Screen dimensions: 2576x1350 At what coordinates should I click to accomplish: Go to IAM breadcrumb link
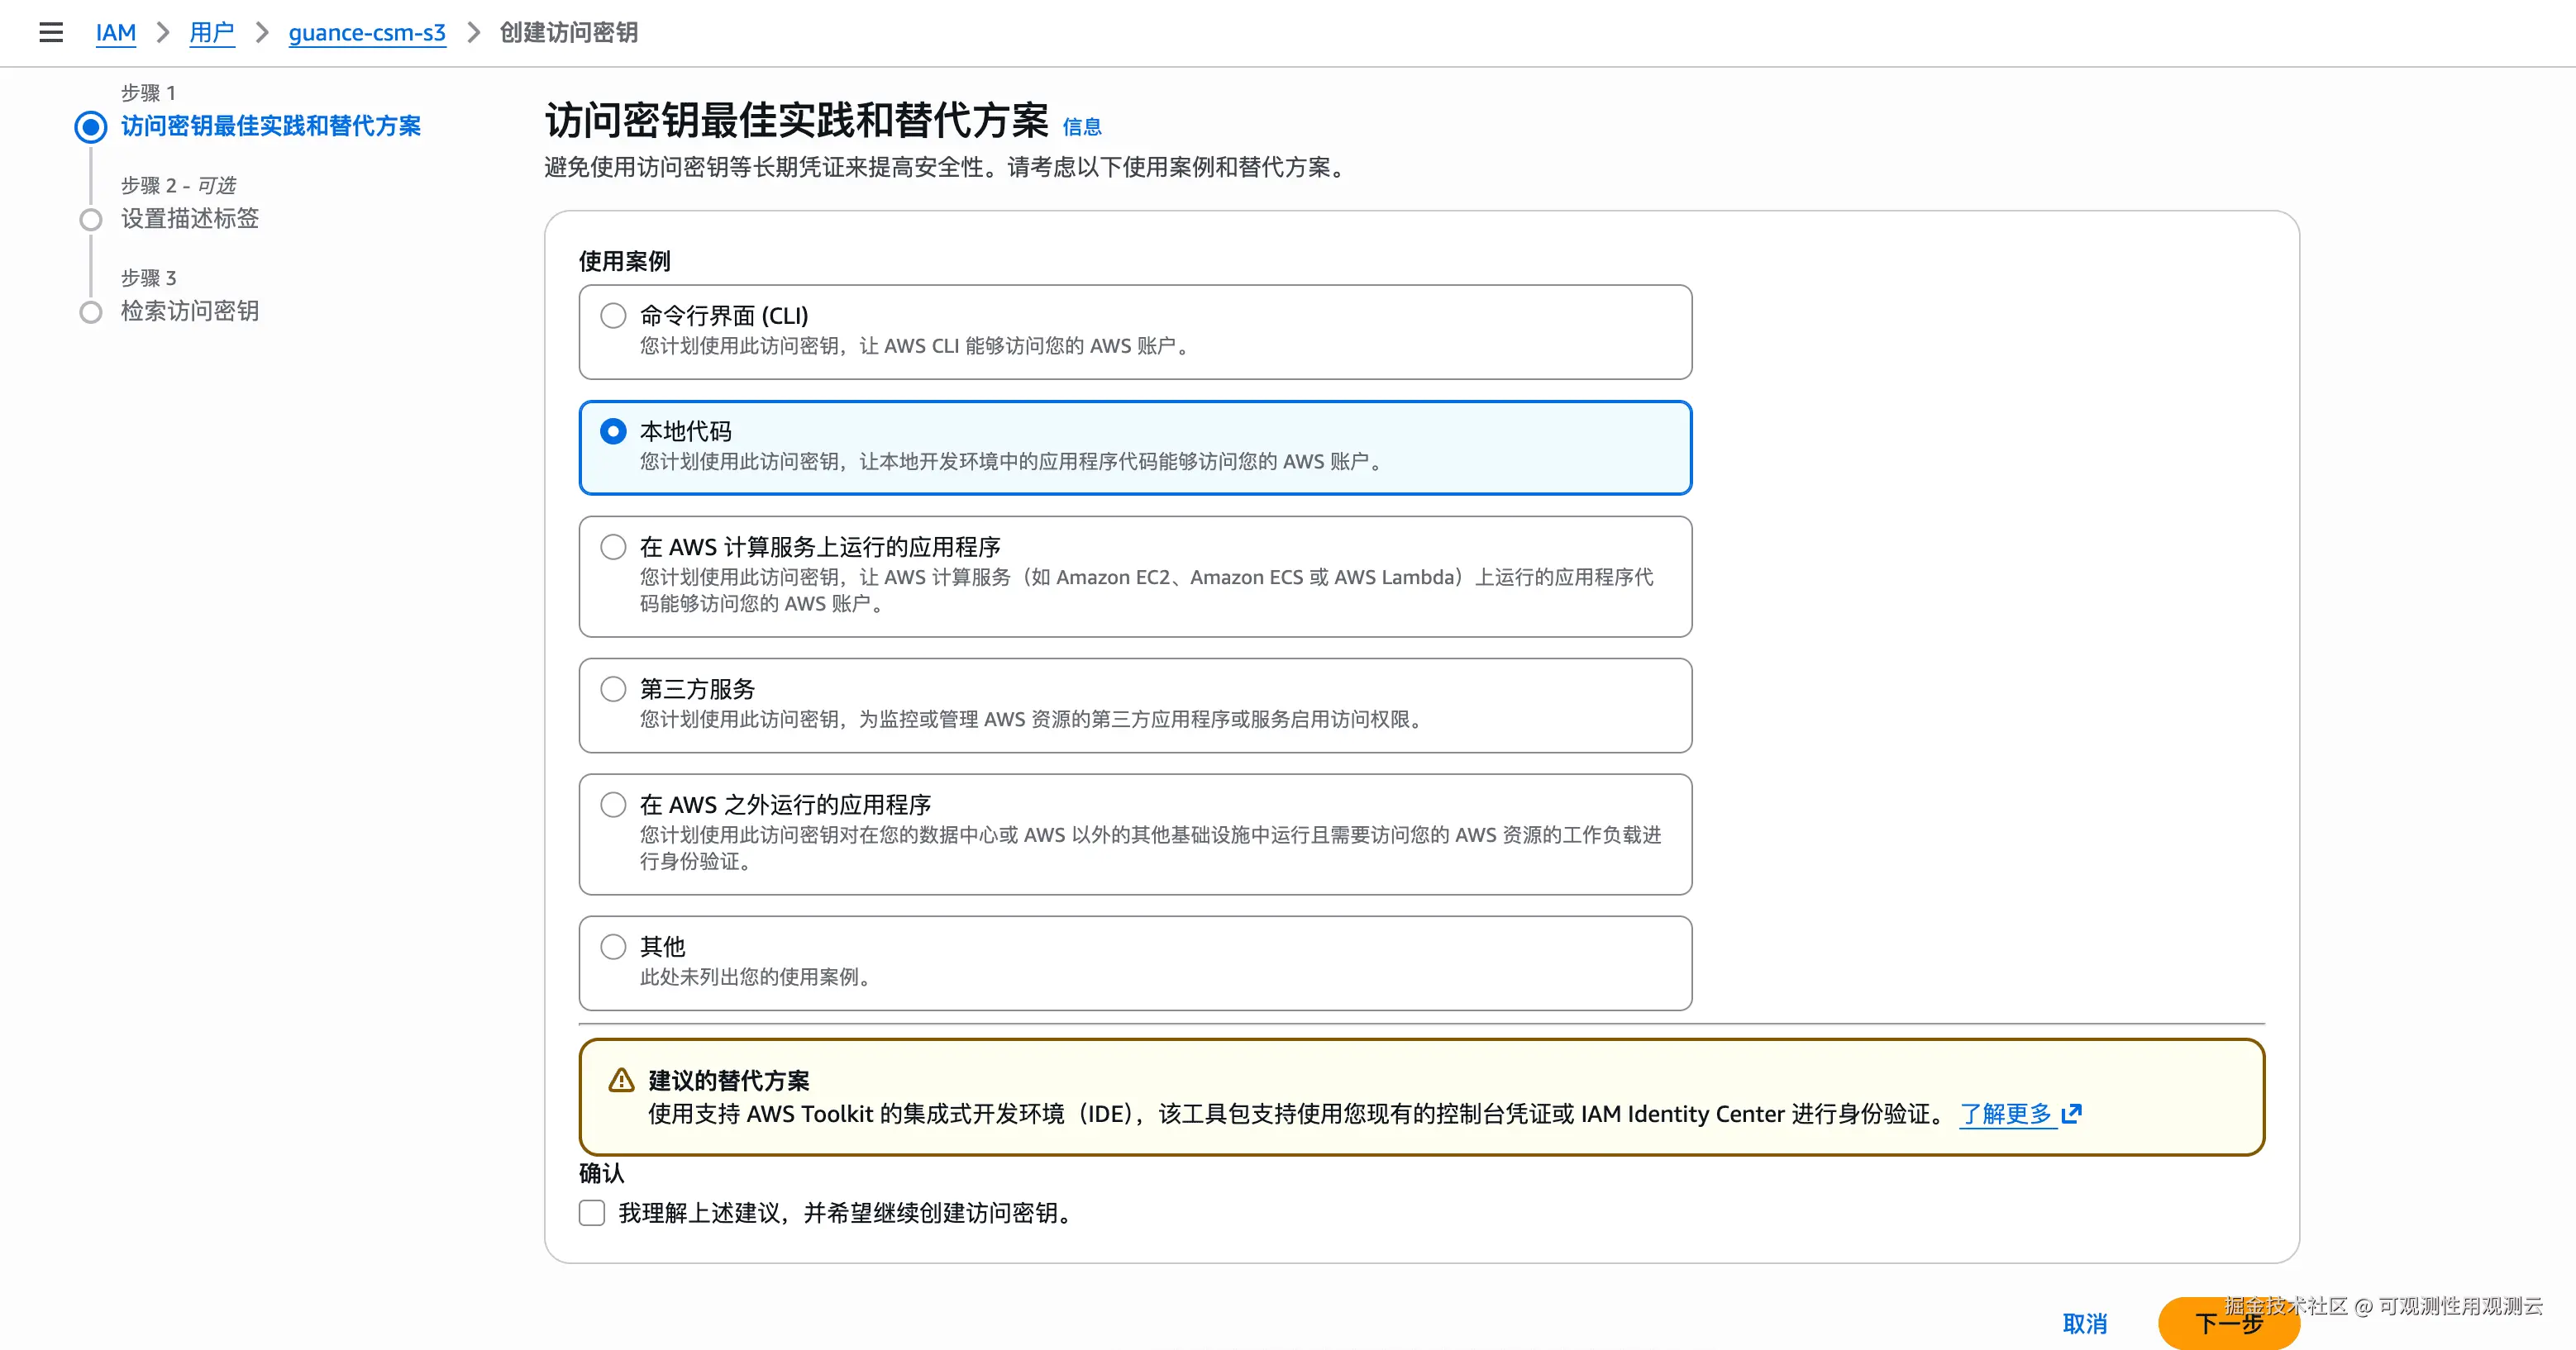(x=116, y=33)
